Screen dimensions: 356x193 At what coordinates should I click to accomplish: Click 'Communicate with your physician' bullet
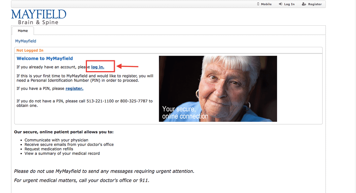(56, 140)
